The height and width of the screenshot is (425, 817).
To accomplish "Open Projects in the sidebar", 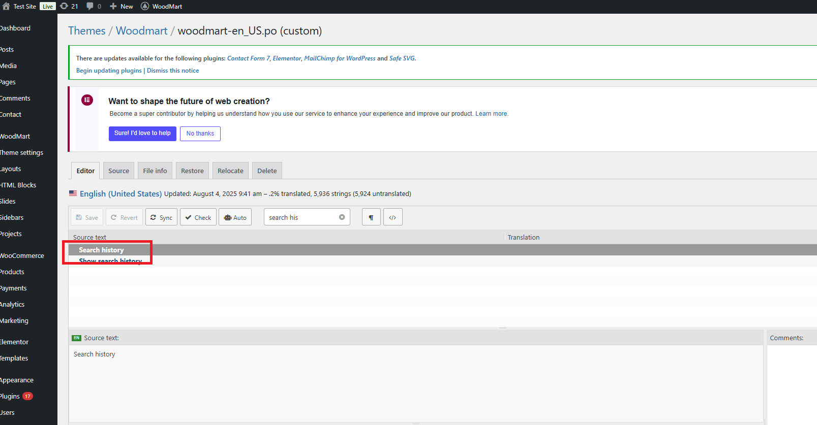I will point(11,234).
